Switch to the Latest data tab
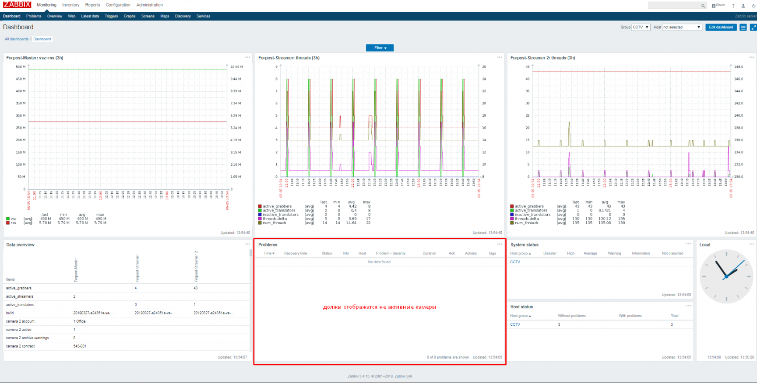Screen dimensions: 757x383 tap(90, 16)
